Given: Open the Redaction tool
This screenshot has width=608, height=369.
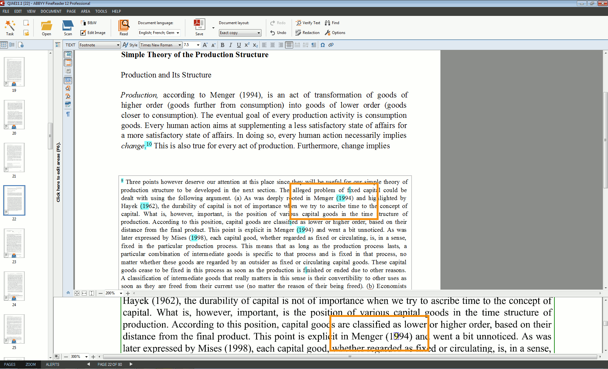Looking at the screenshot, I should (x=307, y=33).
